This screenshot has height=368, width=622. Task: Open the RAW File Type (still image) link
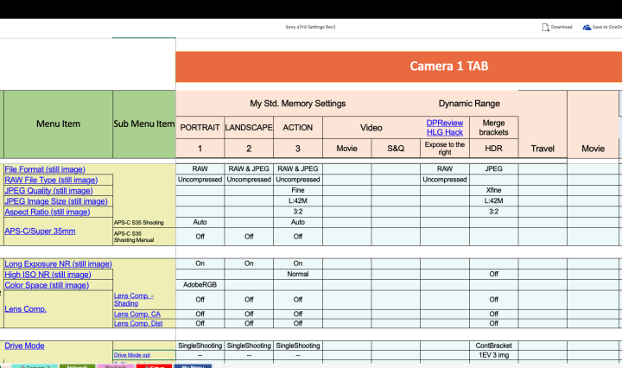click(x=51, y=180)
